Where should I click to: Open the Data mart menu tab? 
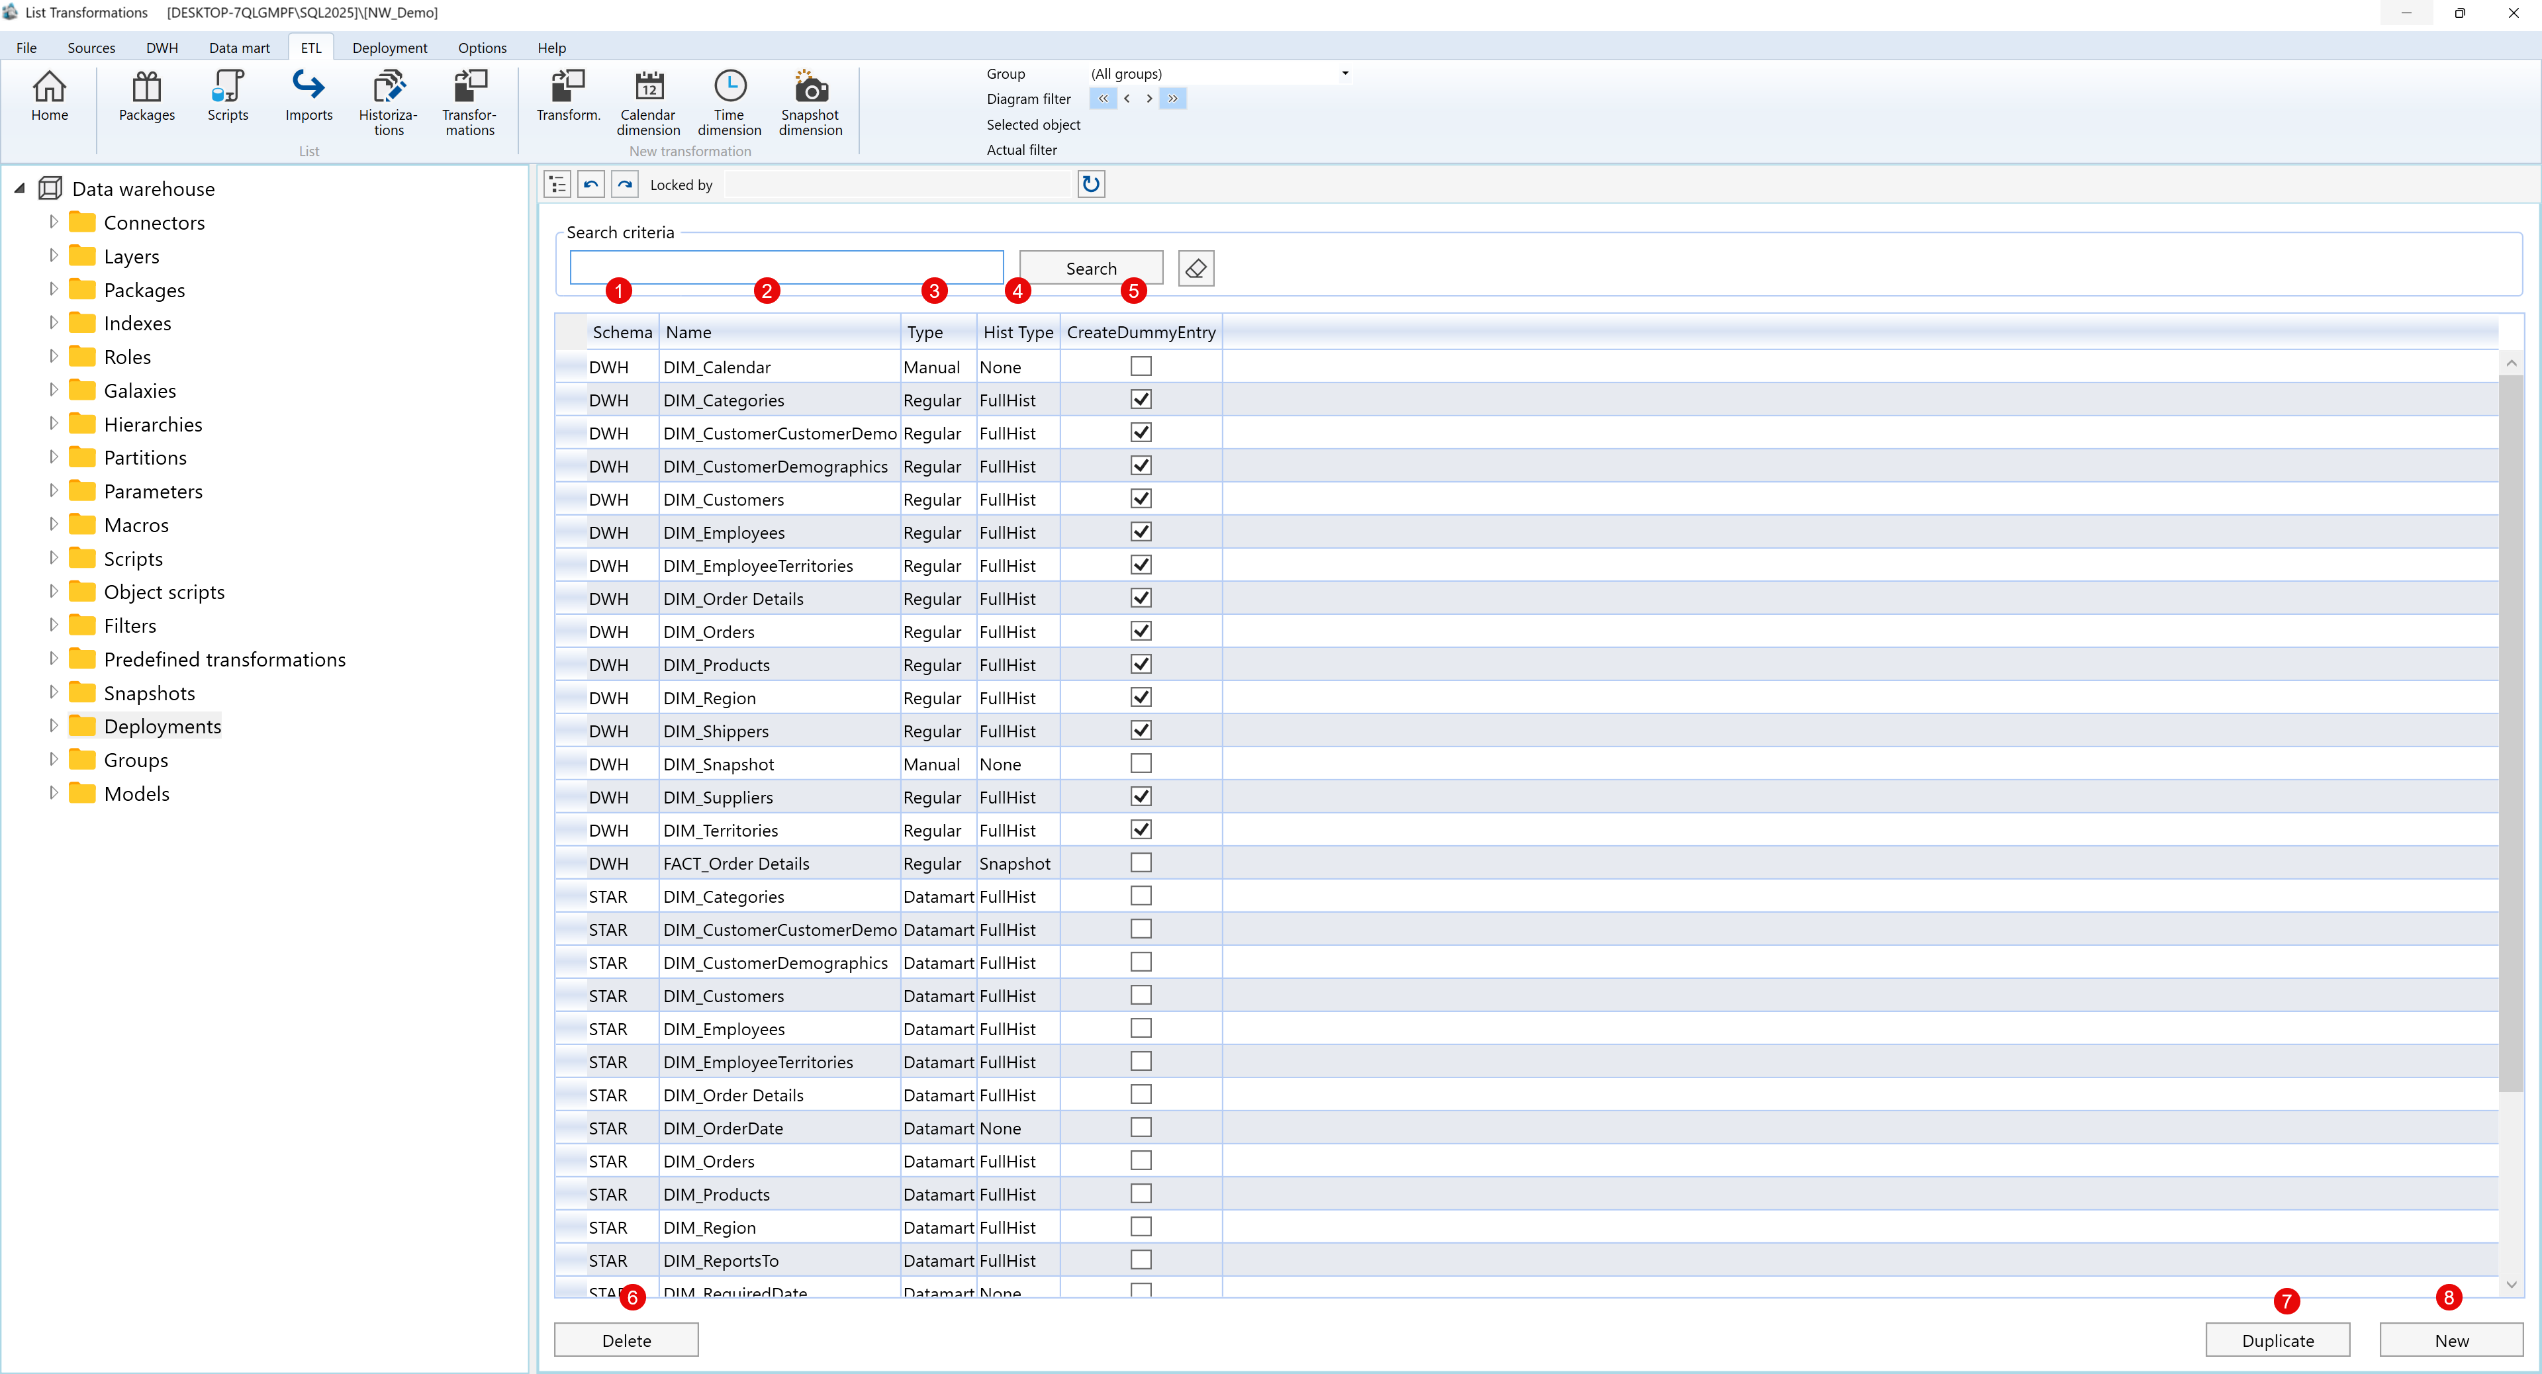(239, 48)
